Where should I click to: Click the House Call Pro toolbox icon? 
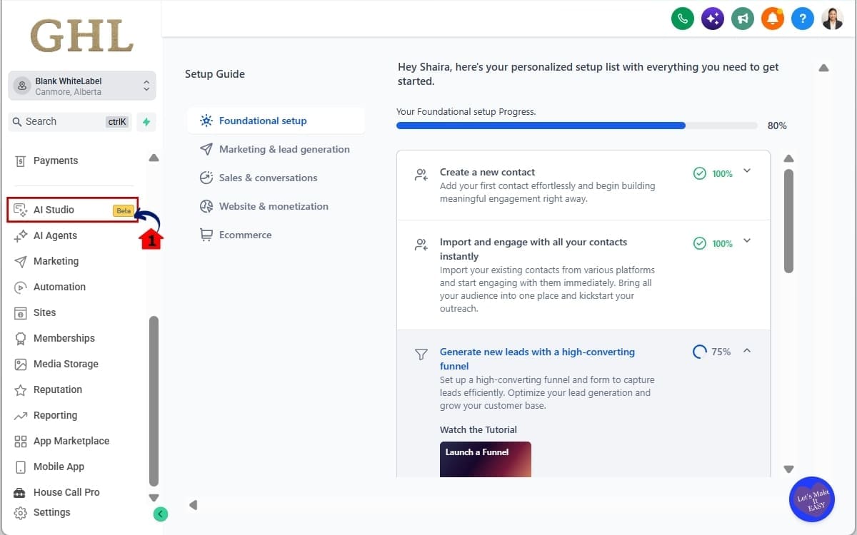pyautogui.click(x=20, y=493)
